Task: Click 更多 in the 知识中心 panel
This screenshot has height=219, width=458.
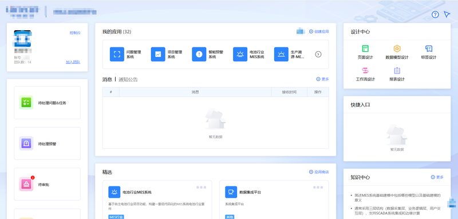Action: tap(437, 177)
